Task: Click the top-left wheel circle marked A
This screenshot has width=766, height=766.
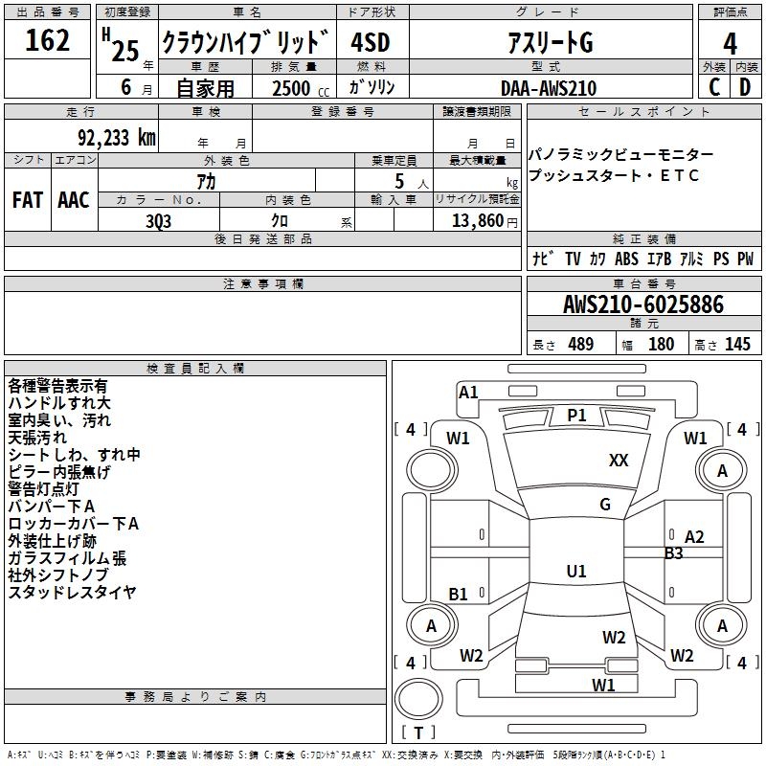Action: point(430,470)
